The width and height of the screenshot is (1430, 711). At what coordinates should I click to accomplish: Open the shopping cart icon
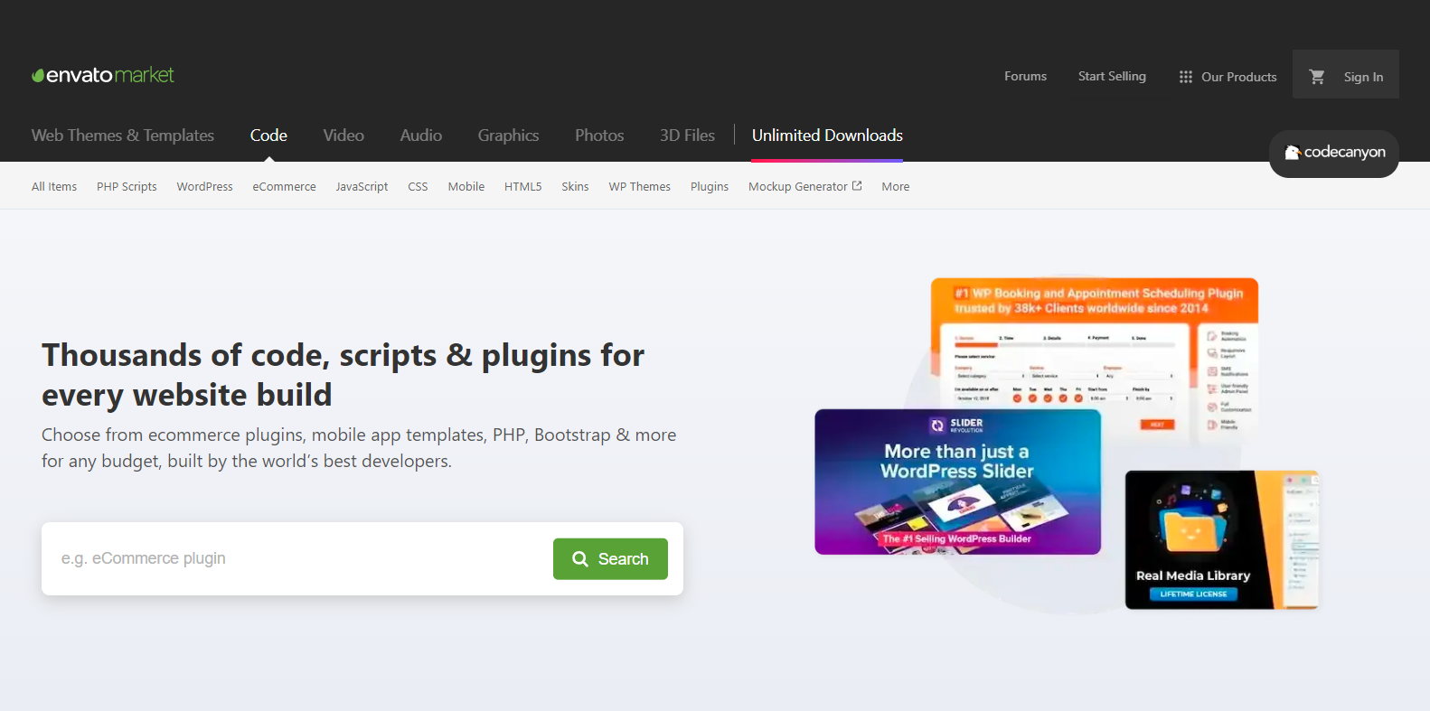[1317, 77]
